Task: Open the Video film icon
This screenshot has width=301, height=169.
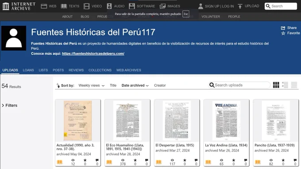Action: click(87, 6)
